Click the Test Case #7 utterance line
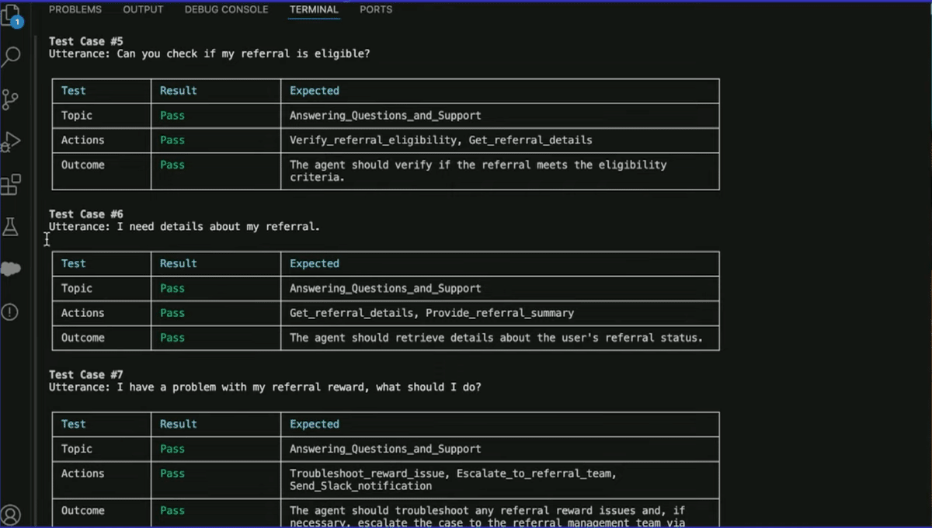The width and height of the screenshot is (932, 528). (x=265, y=387)
